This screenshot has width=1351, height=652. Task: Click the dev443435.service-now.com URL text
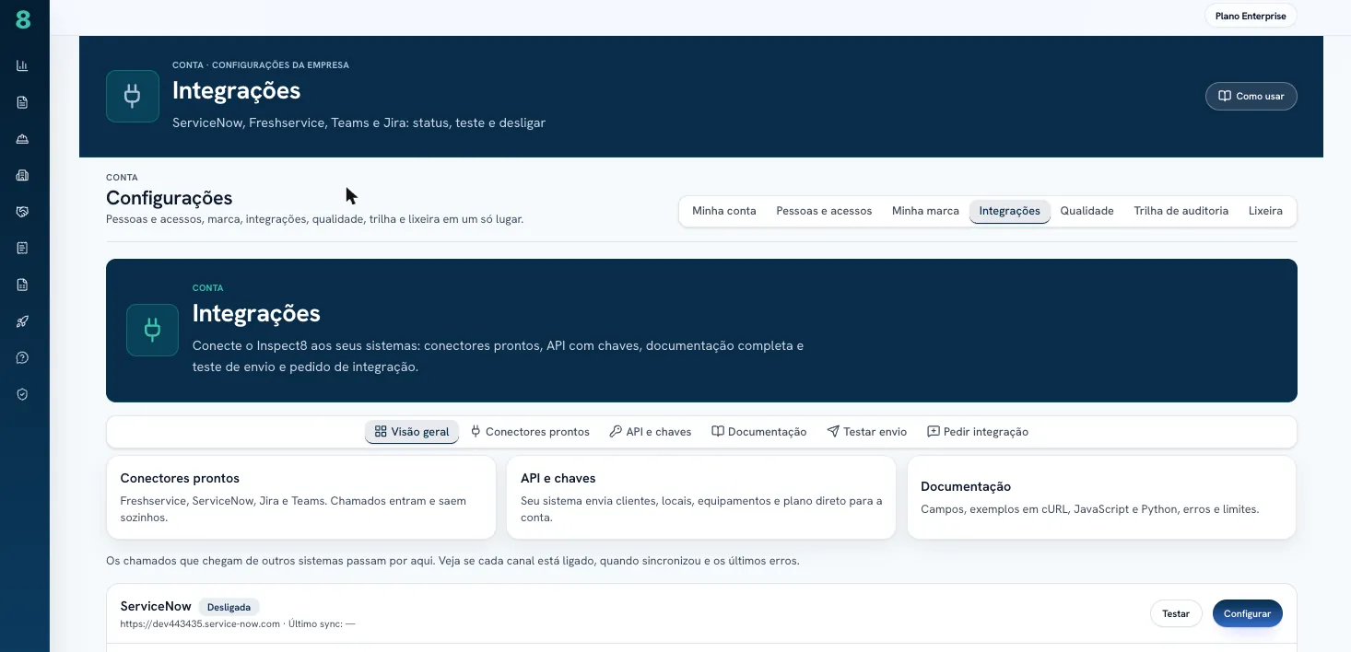click(200, 623)
